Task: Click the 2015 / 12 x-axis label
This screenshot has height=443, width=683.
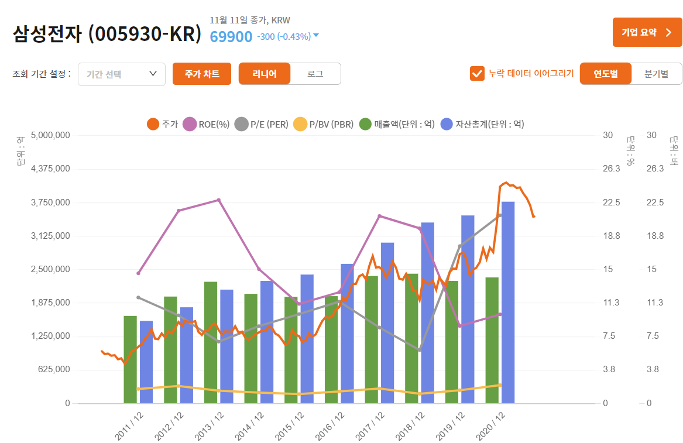Action: point(289,426)
